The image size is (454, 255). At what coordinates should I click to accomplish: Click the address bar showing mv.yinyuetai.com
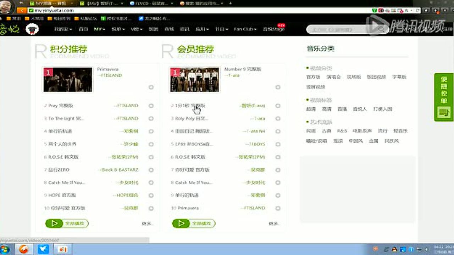point(199,11)
